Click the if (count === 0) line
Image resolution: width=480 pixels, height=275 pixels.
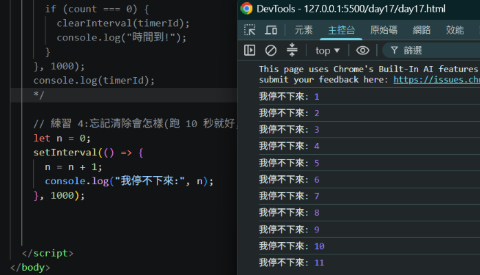[x=97, y=9]
